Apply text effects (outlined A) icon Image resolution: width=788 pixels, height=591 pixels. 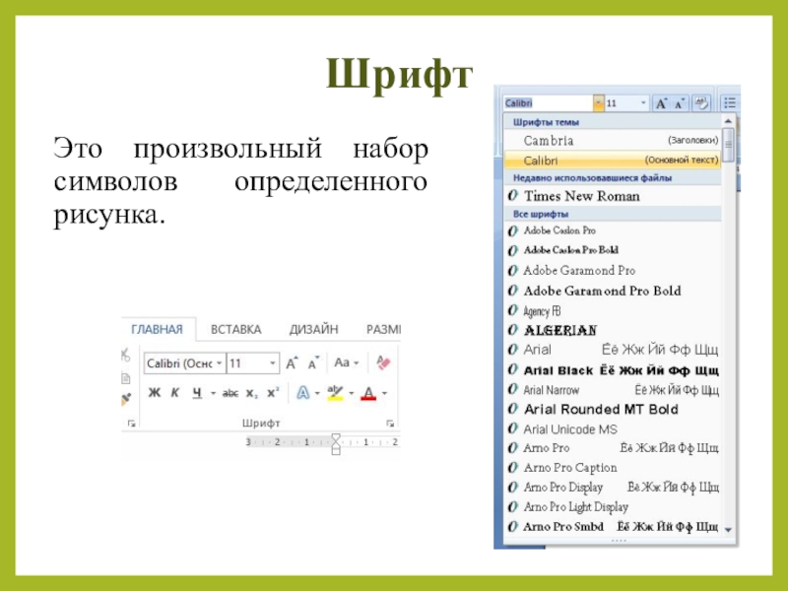(303, 392)
